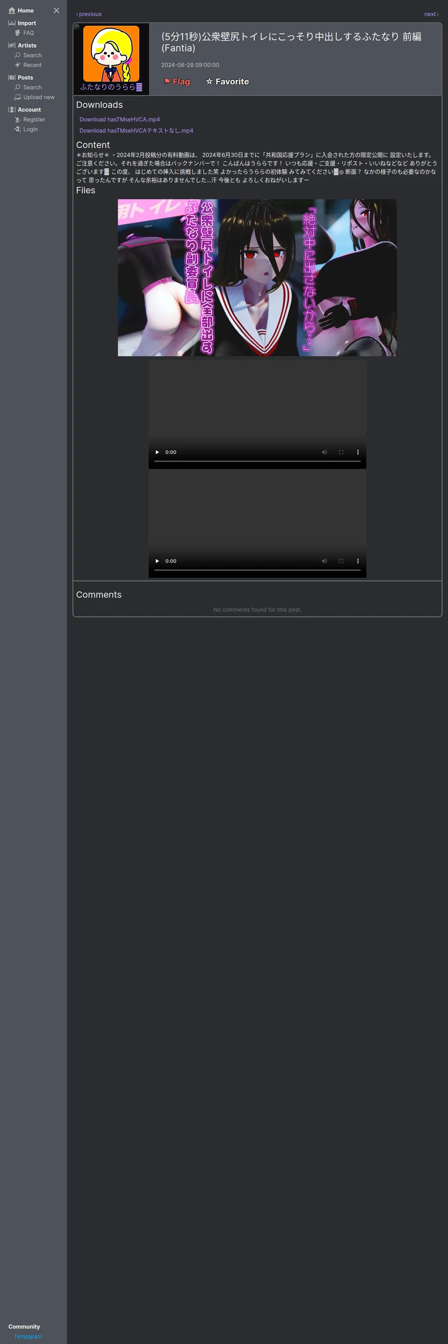Click the magnifier icon under Posts
The width and height of the screenshot is (448, 1344).
click(x=18, y=88)
